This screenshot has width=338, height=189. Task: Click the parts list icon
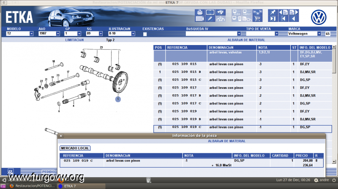click(200, 19)
